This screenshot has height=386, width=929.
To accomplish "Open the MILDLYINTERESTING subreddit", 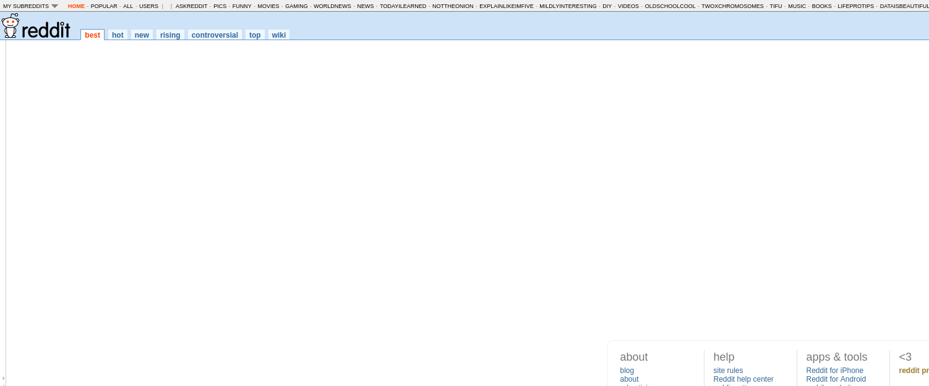I will (568, 6).
